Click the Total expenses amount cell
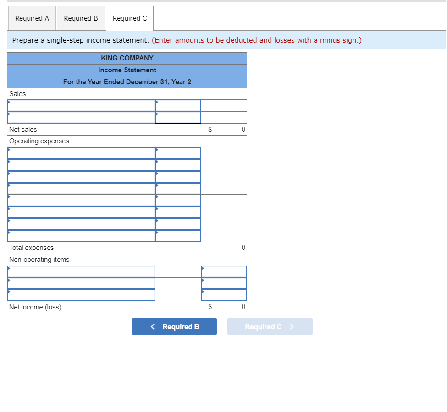 [x=224, y=247]
